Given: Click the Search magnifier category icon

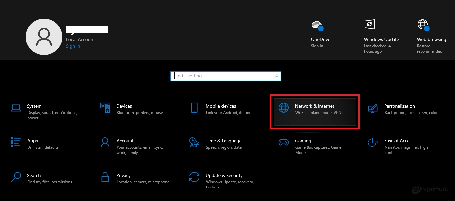Looking at the screenshot, I should point(16,177).
